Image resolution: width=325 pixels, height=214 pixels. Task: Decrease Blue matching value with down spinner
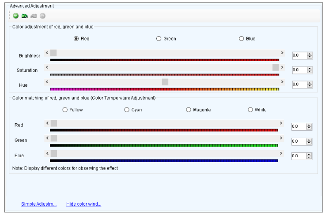point(309,157)
